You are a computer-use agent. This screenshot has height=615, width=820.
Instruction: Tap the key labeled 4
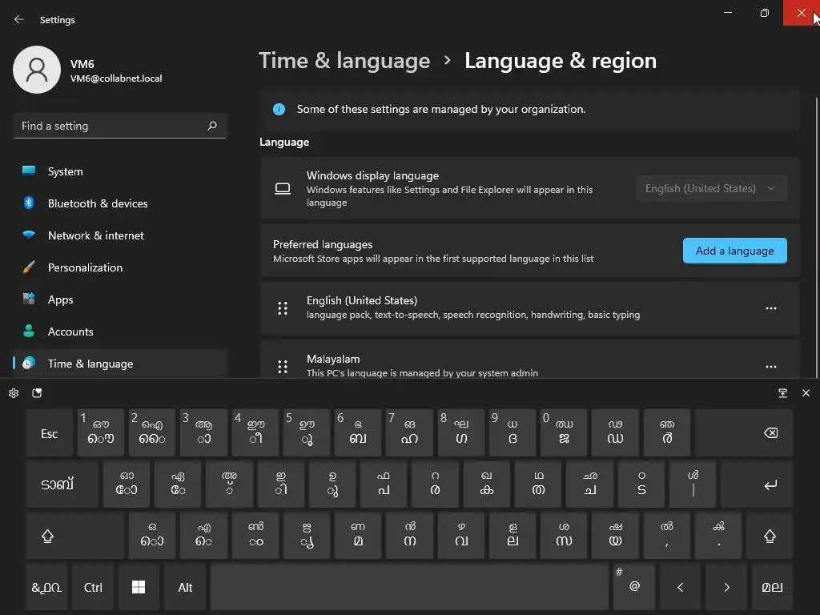255,433
